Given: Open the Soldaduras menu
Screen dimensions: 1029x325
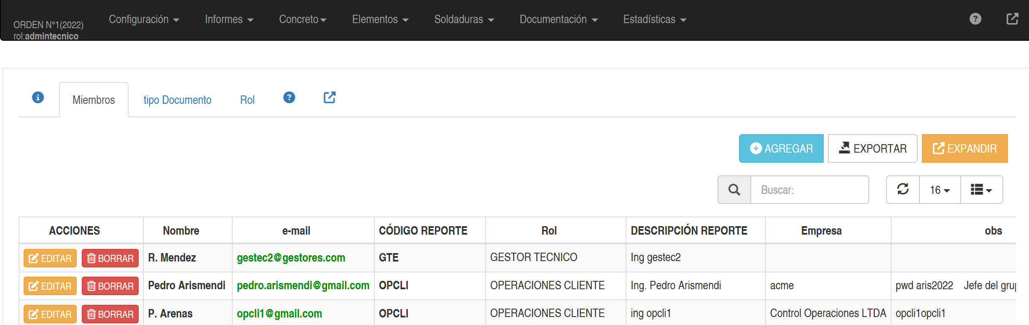Looking at the screenshot, I should (x=464, y=19).
